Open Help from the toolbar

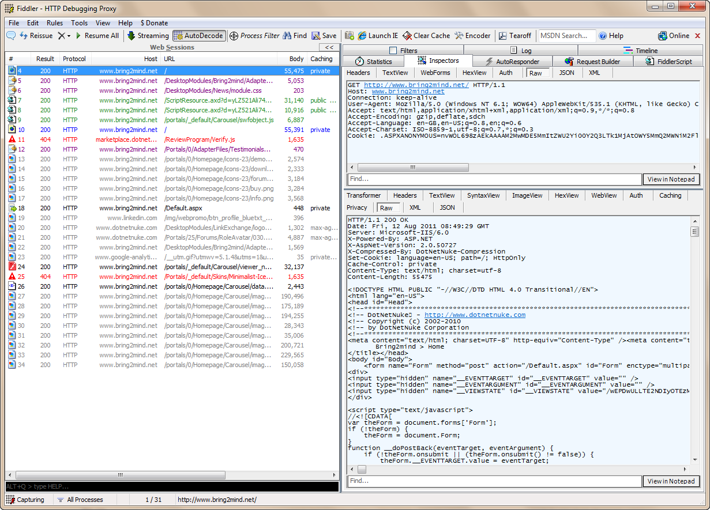point(611,36)
